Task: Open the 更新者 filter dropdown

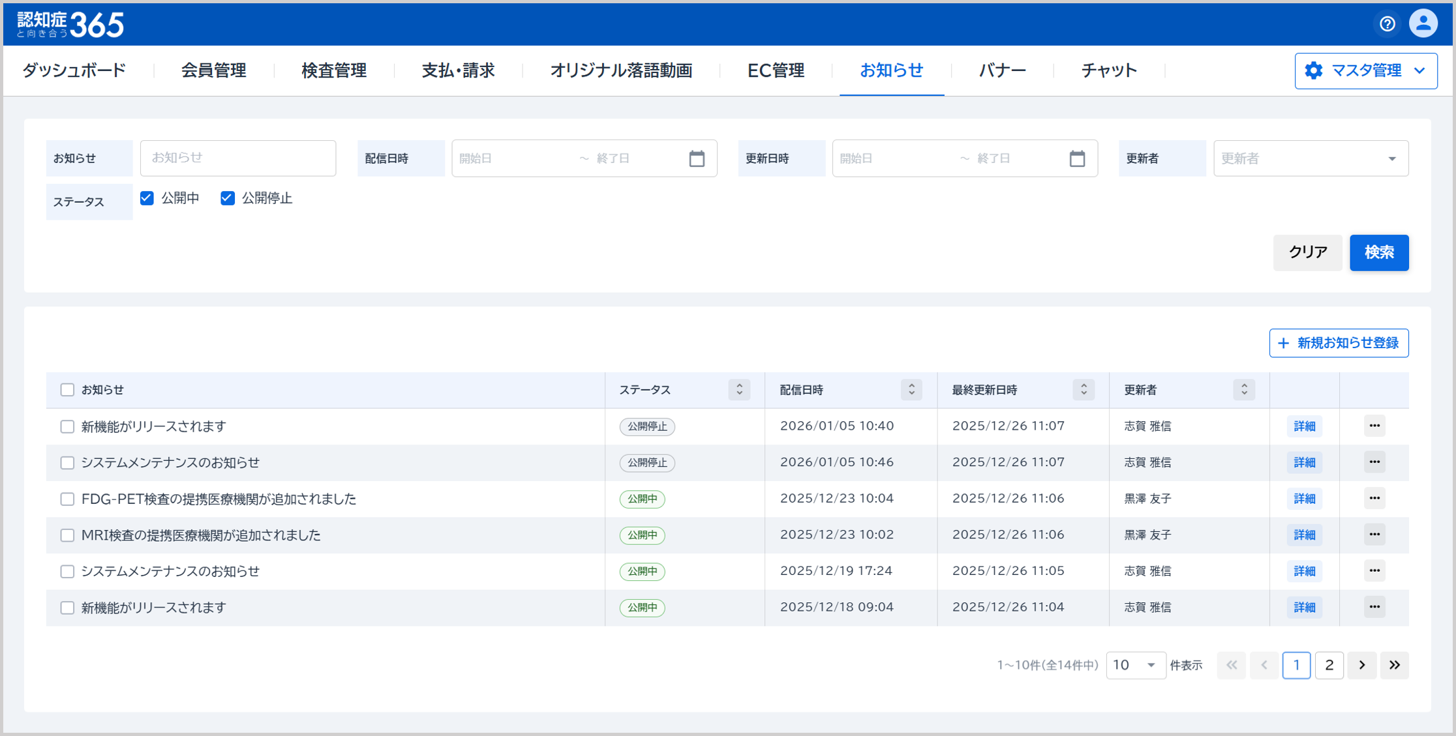Action: click(x=1311, y=158)
